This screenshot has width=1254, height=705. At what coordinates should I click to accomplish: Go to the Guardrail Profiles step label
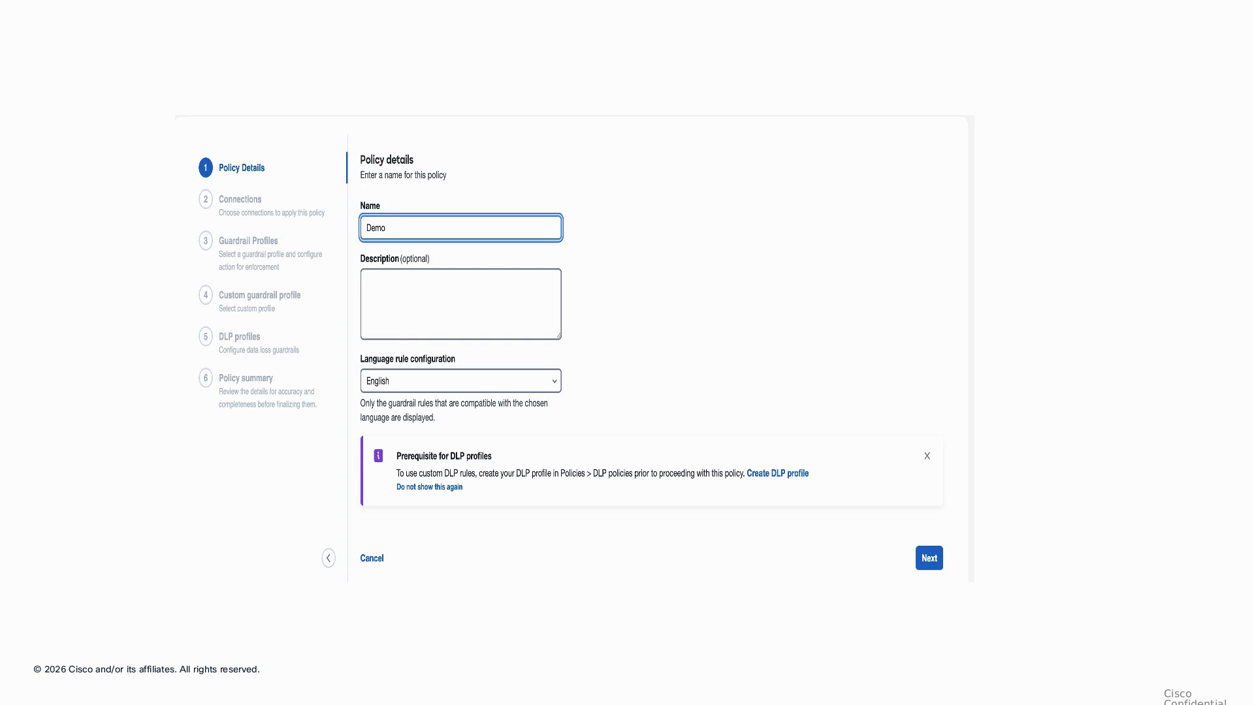[248, 241]
